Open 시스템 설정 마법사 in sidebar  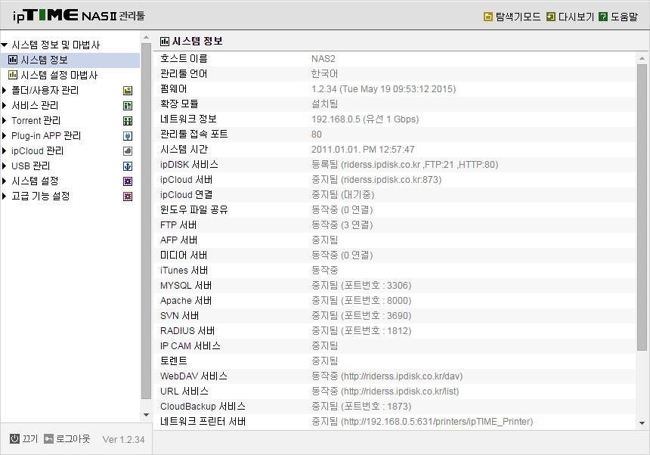tap(59, 75)
